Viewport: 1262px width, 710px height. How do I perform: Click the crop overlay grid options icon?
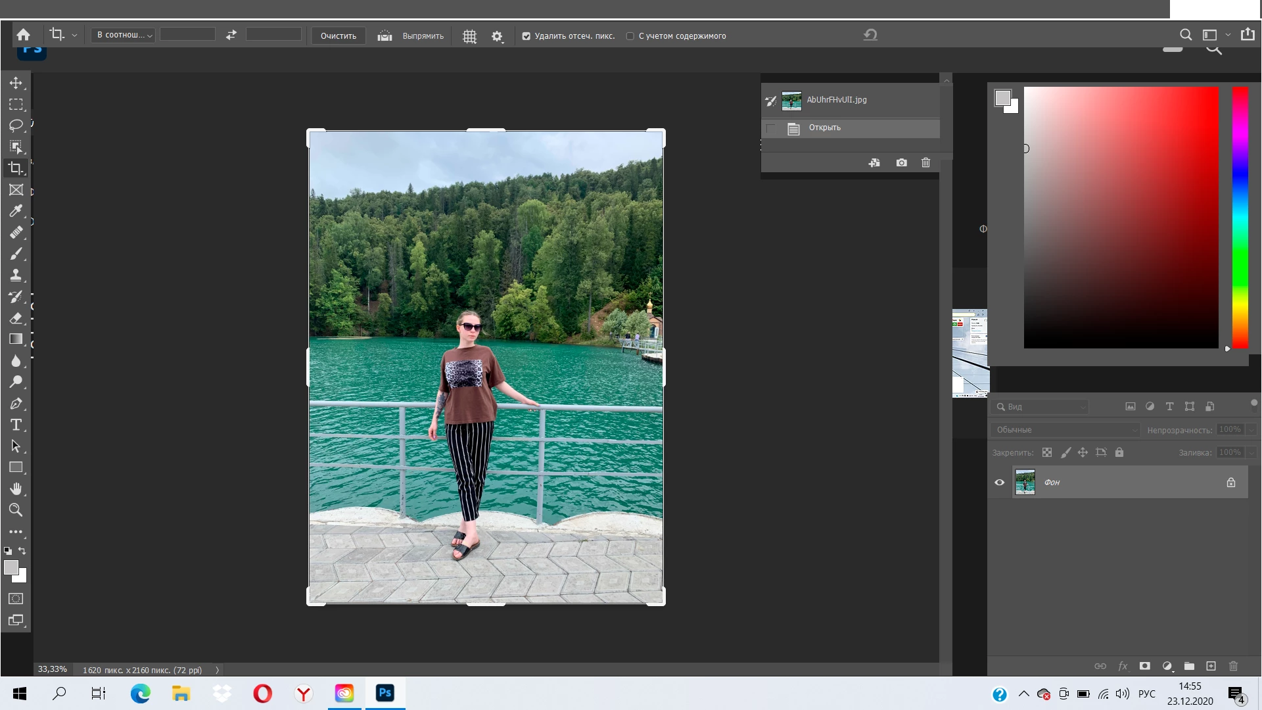pos(469,36)
